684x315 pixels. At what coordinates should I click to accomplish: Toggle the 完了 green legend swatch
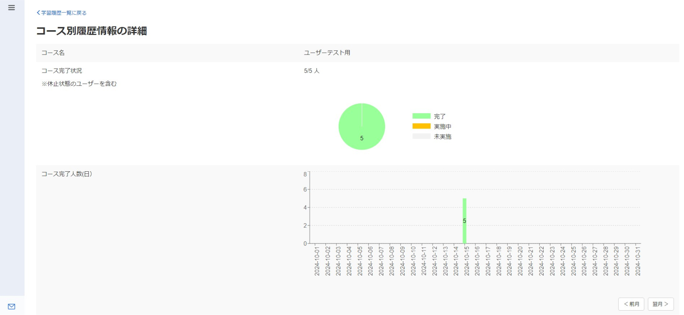click(x=421, y=116)
